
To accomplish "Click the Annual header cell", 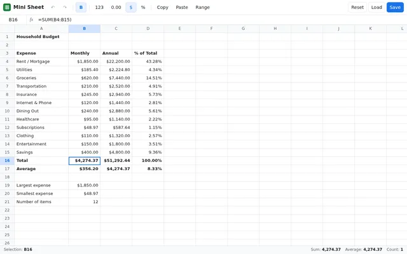I will [116, 53].
